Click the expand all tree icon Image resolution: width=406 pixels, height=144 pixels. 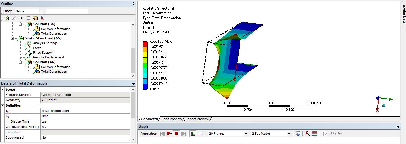point(28,18)
